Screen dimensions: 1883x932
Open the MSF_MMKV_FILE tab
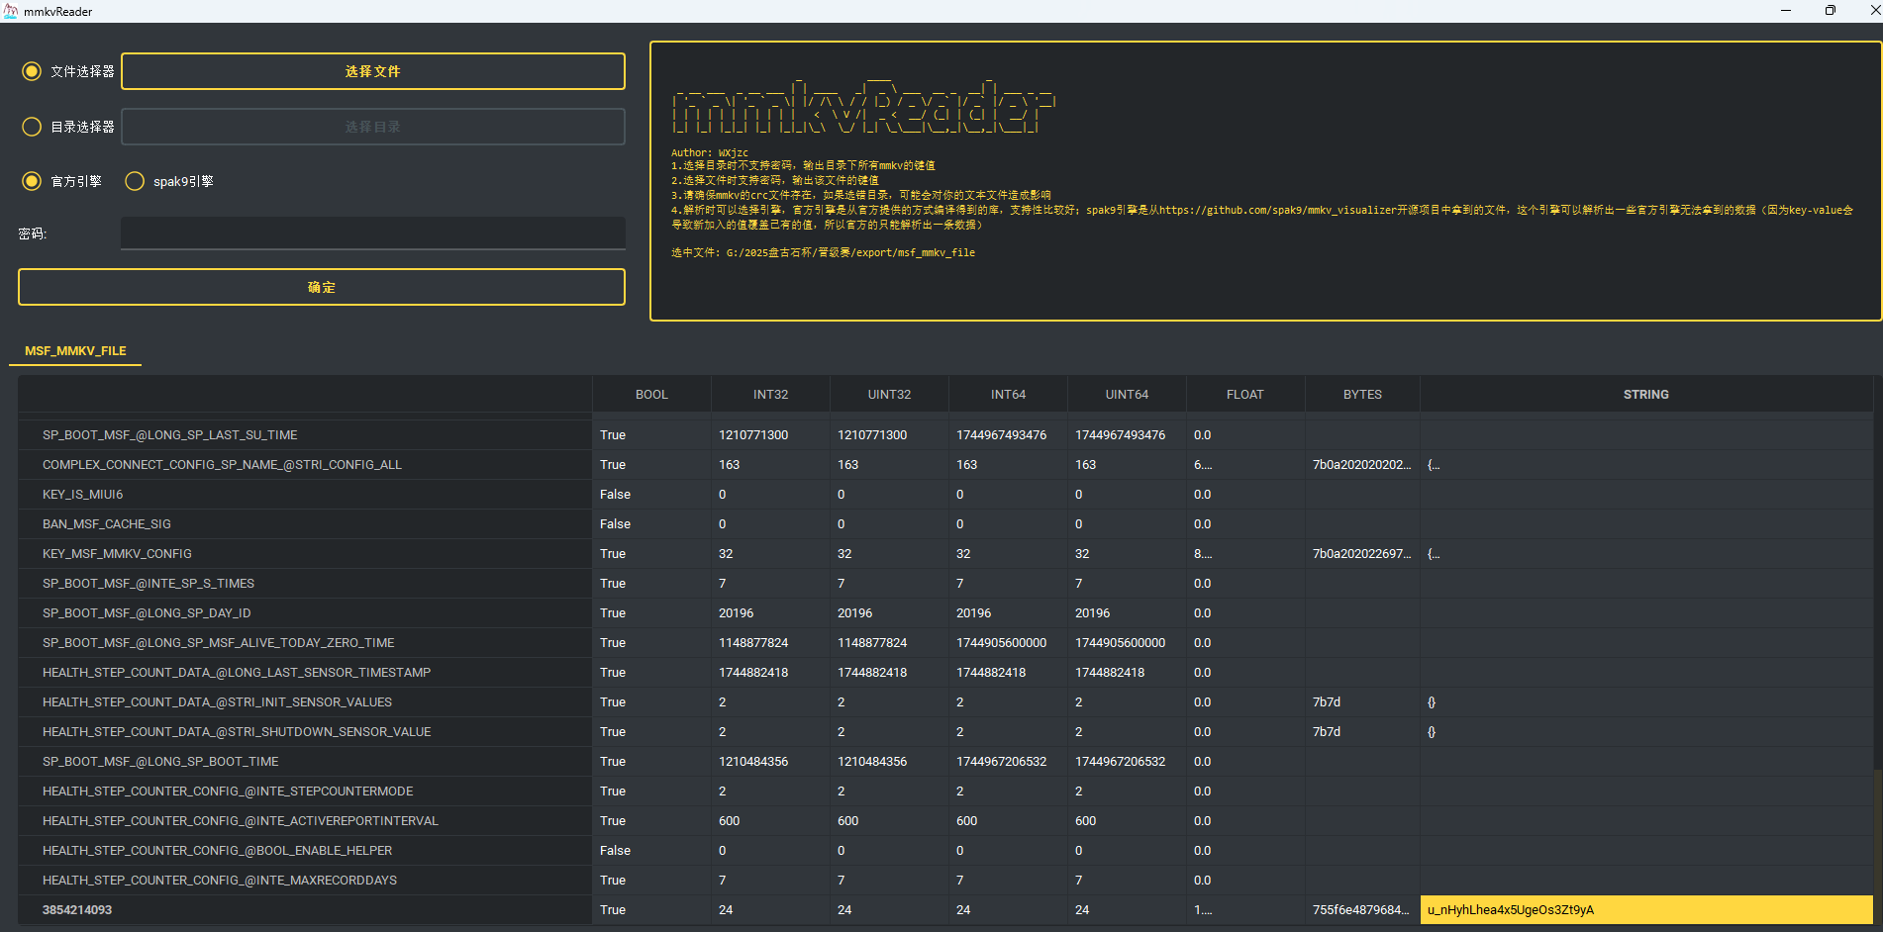coord(75,350)
